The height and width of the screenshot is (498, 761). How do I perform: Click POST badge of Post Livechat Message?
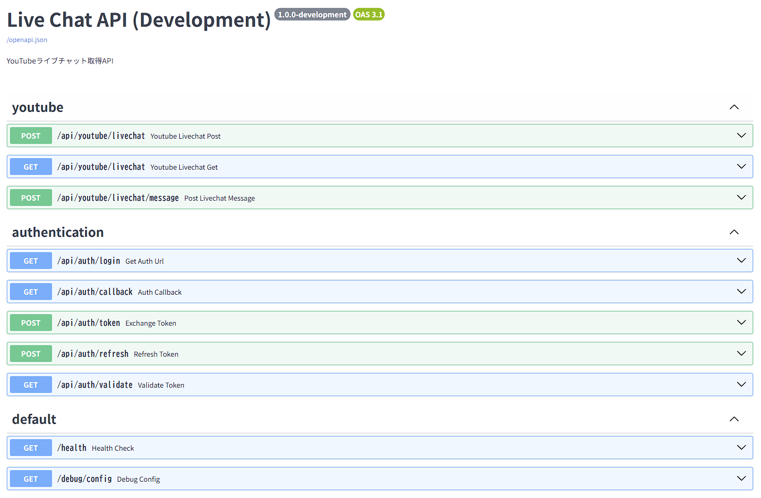(x=31, y=198)
